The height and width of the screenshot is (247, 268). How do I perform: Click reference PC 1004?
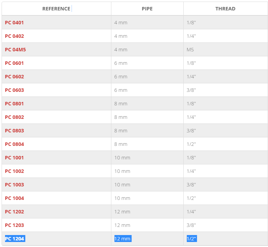click(15, 198)
